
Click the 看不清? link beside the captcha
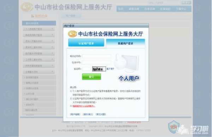tap(110, 69)
